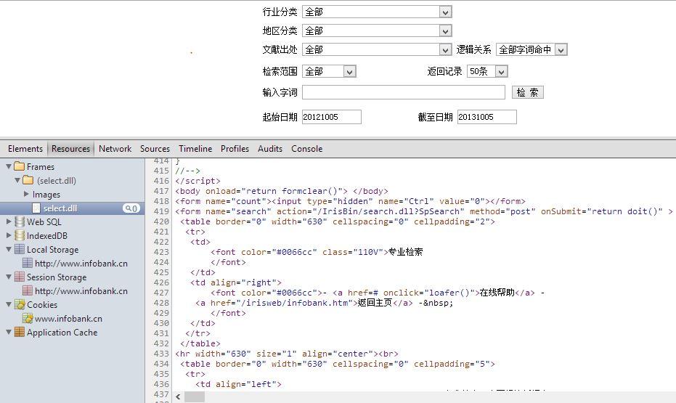Click the Session Storage infobank.cn item icon
The image size is (676, 403).
pyautogui.click(x=28, y=290)
